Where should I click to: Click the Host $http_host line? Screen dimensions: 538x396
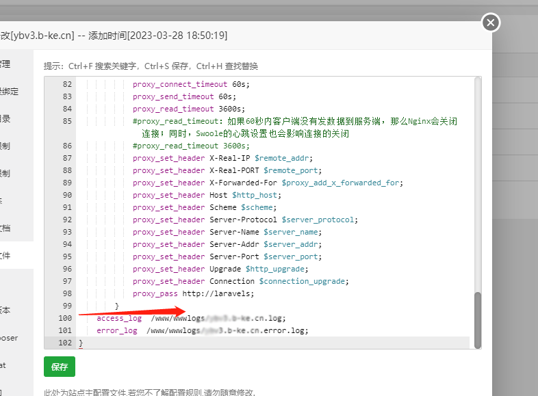(207, 196)
